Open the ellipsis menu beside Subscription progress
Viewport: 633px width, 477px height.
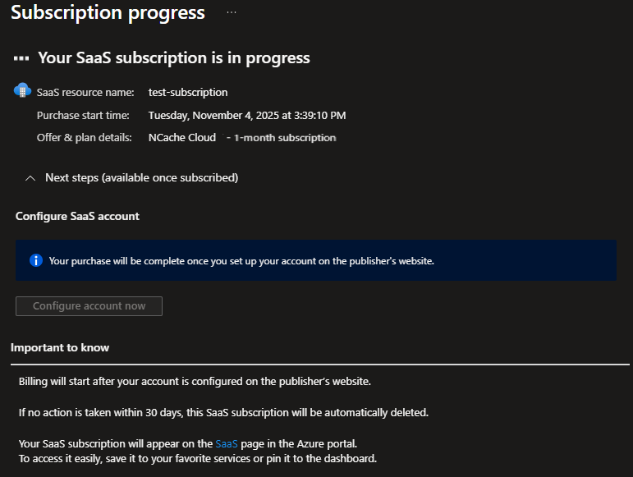[232, 12]
